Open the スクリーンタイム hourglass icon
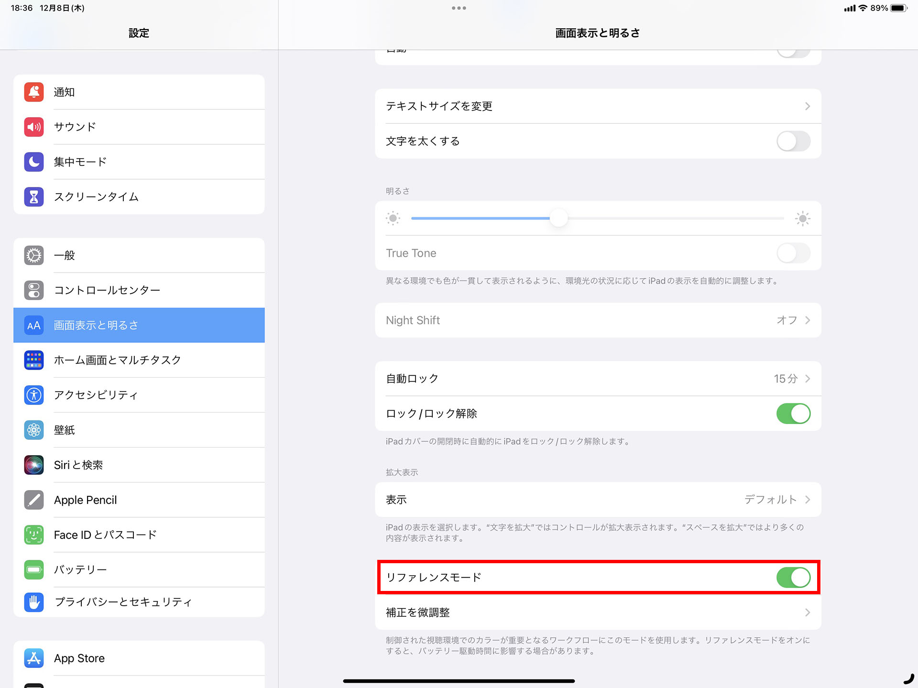Viewport: 918px width, 688px height. [x=33, y=197]
